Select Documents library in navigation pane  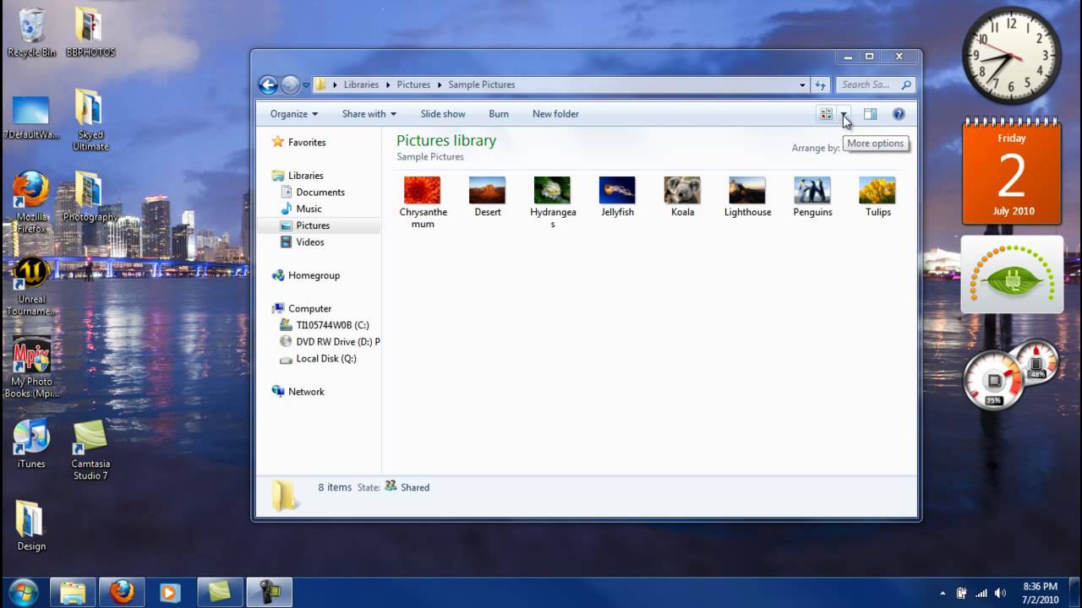coord(313,193)
